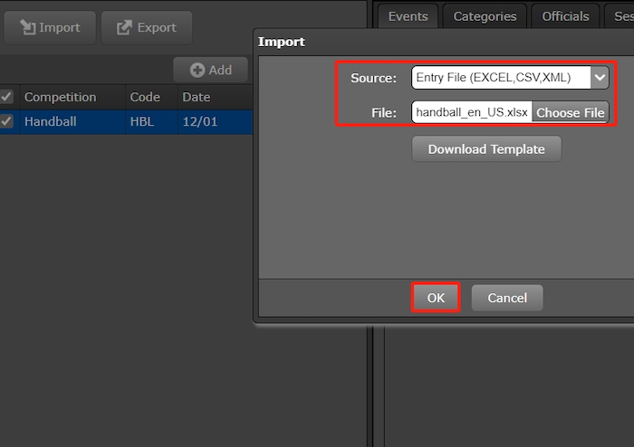Viewport: 634px width, 447px height.
Task: Uncheck the Handball competition checkbox
Action: tap(6, 121)
